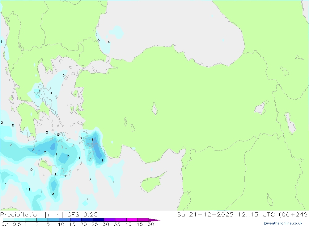Click the 30–35 mm violet legend swatch
309x226 pixels.
pos(109,220)
